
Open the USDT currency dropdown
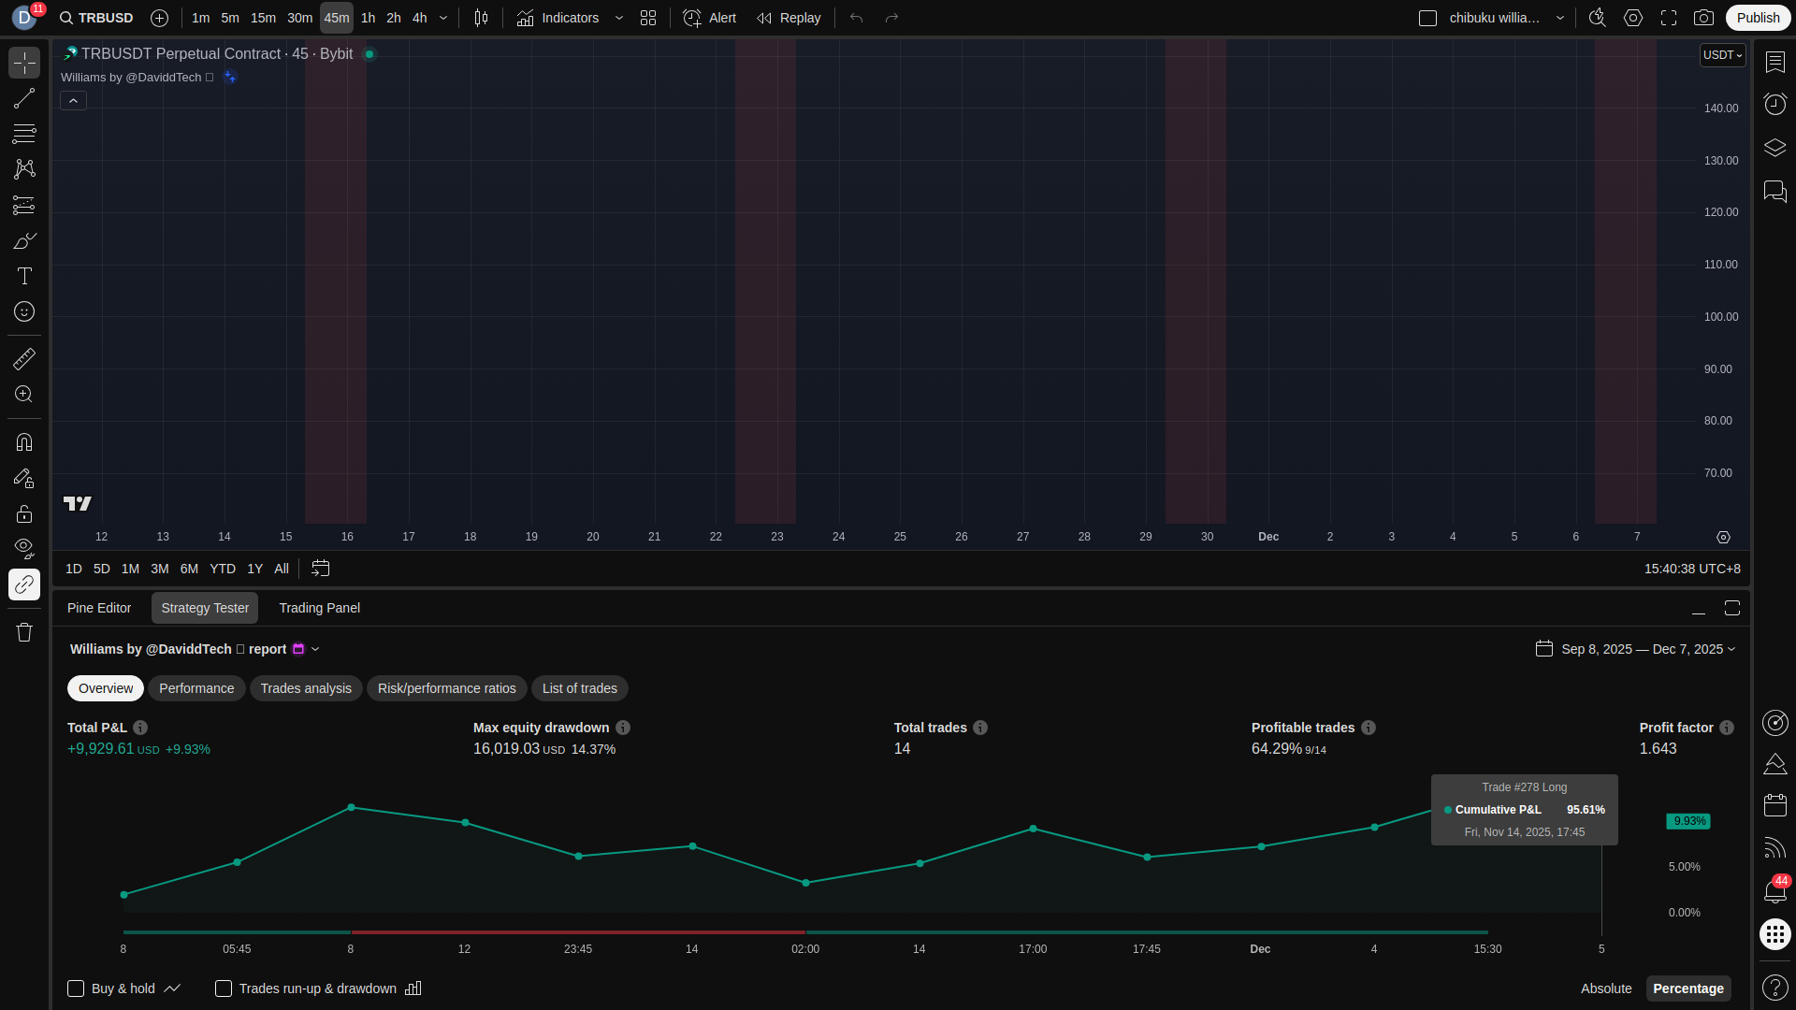pyautogui.click(x=1722, y=55)
